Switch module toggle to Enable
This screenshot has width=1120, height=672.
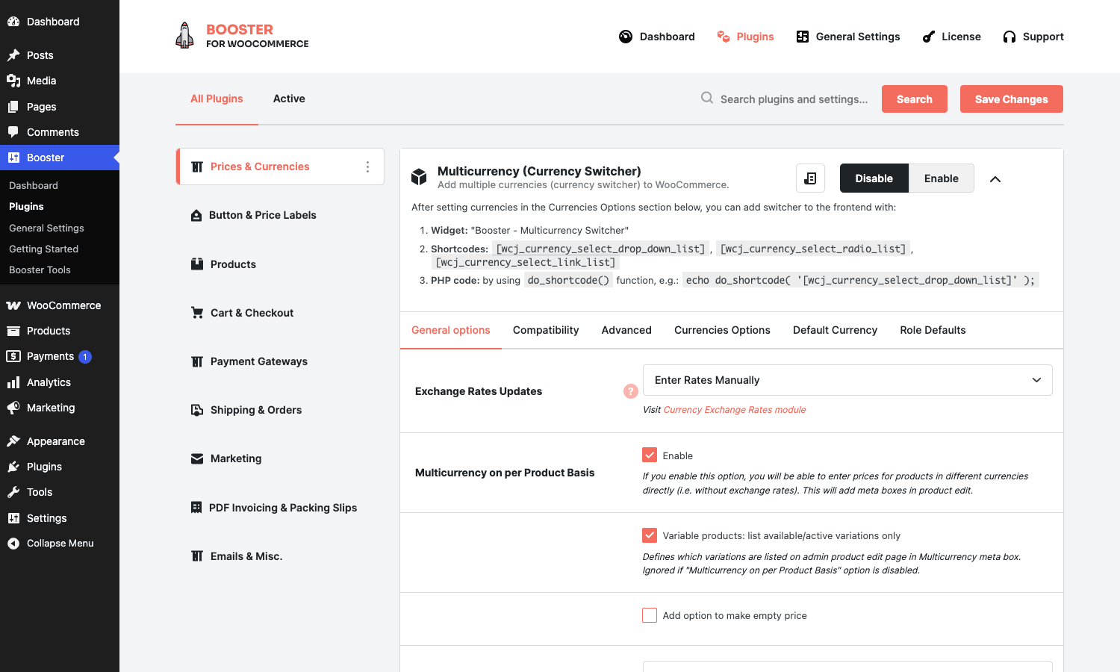pyautogui.click(x=942, y=178)
